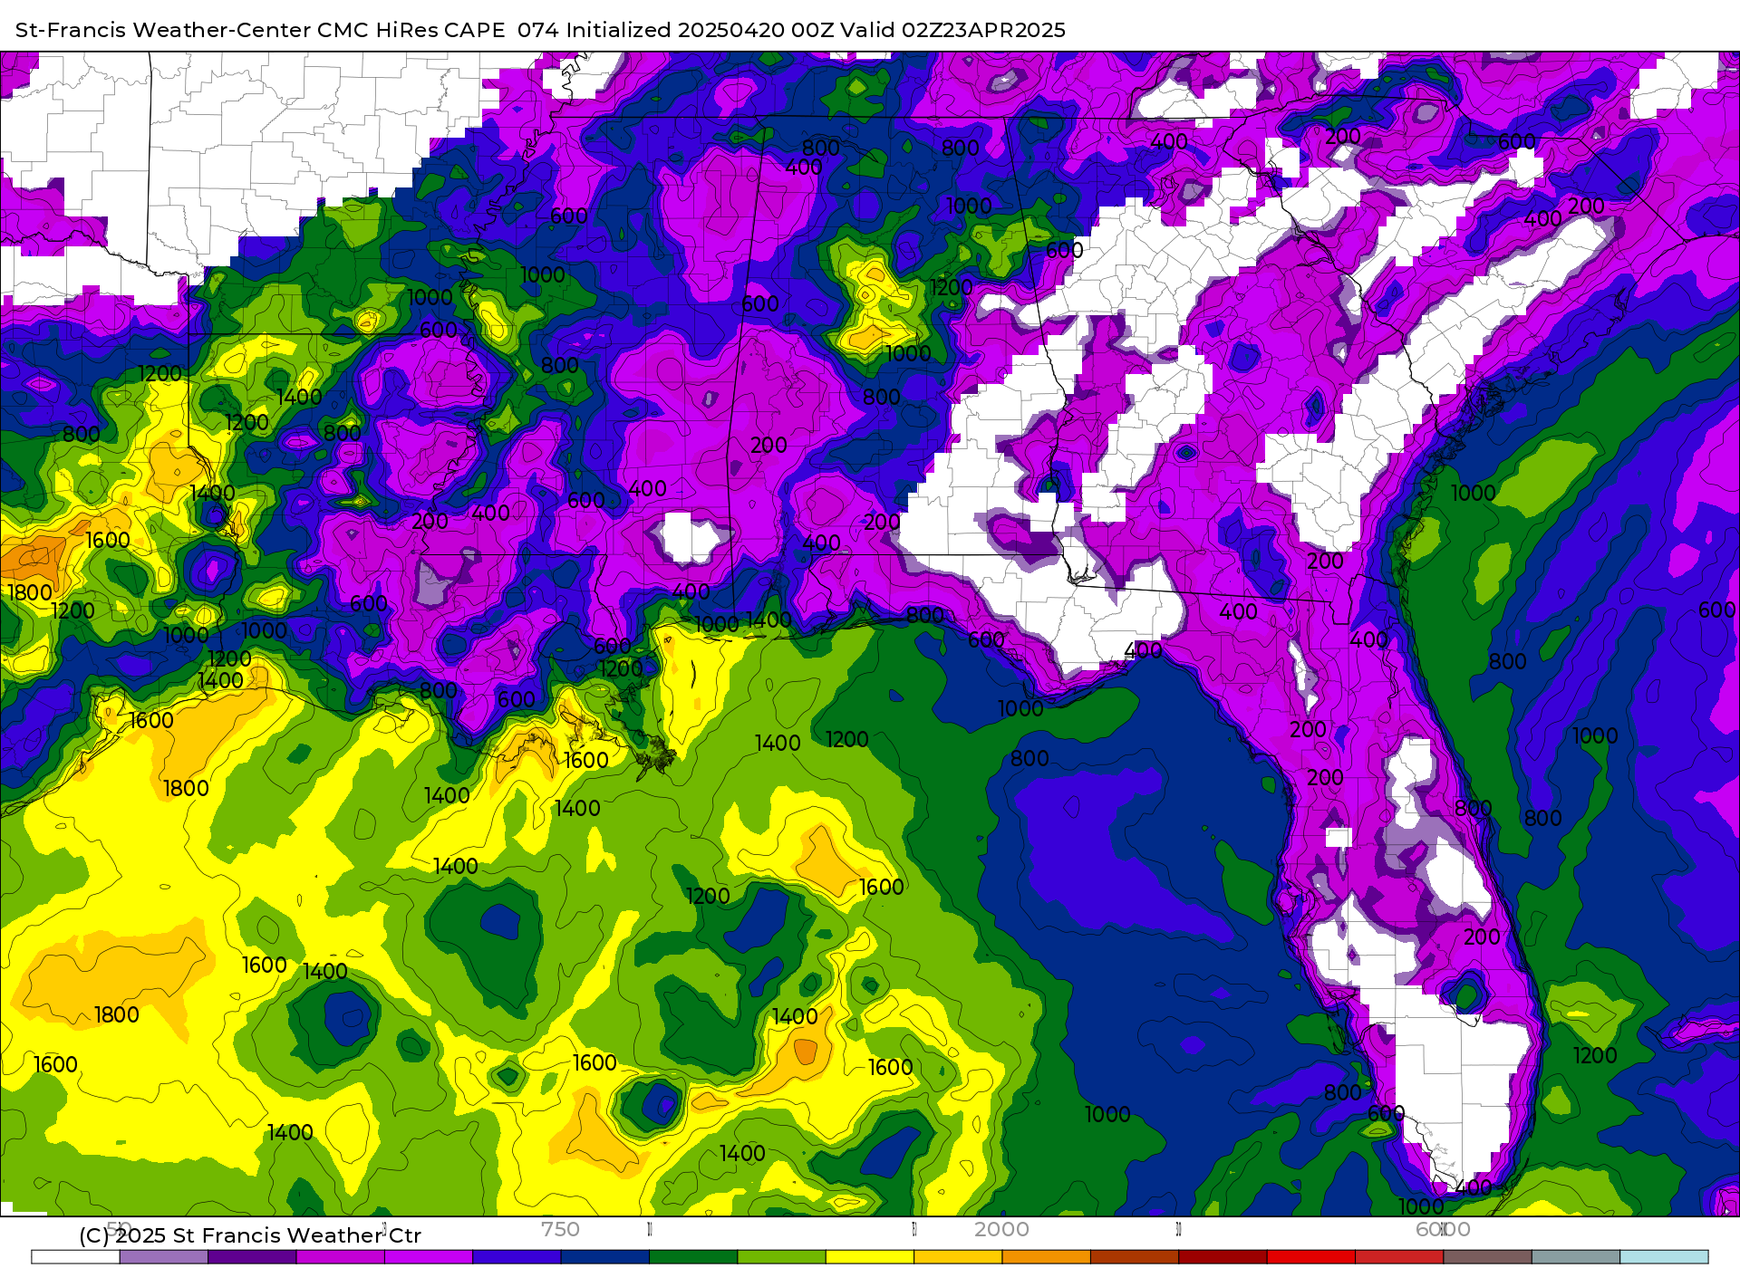1740x1268 pixels.
Task: Click the "Initialized 20250420 00Z" text
Action: (x=700, y=30)
